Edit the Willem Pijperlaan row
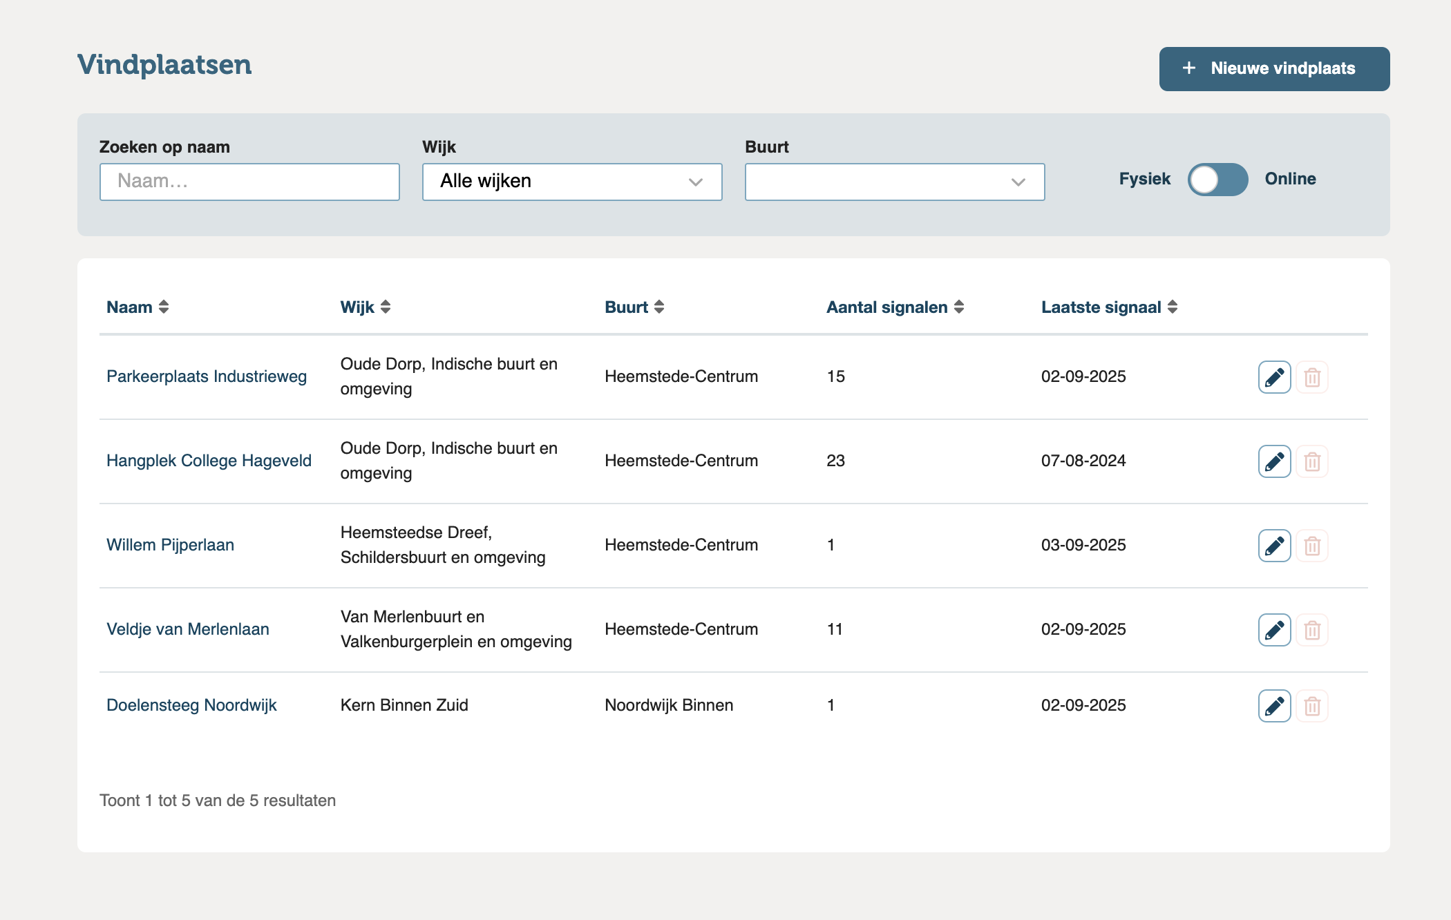The image size is (1451, 920). [1274, 546]
